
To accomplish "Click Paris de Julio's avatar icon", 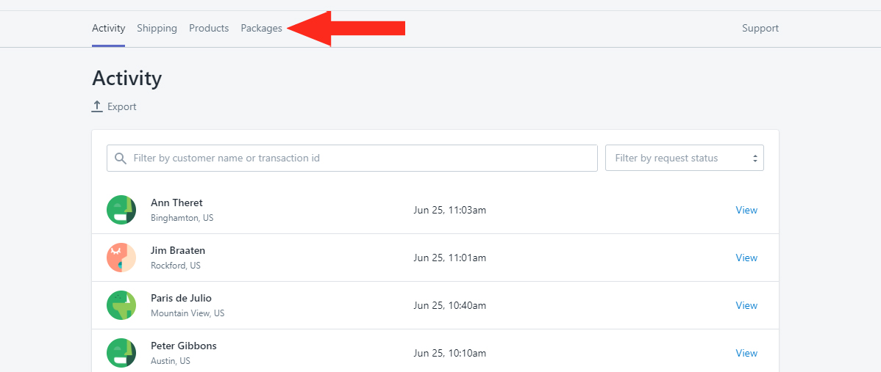I will pyautogui.click(x=121, y=305).
